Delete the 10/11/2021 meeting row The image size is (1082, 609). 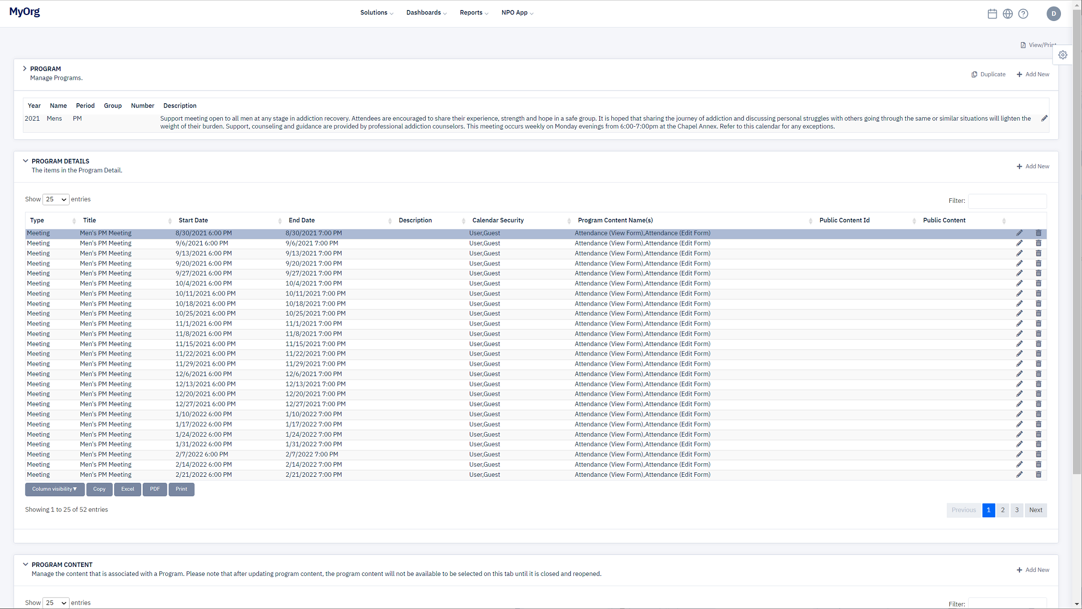click(1038, 293)
